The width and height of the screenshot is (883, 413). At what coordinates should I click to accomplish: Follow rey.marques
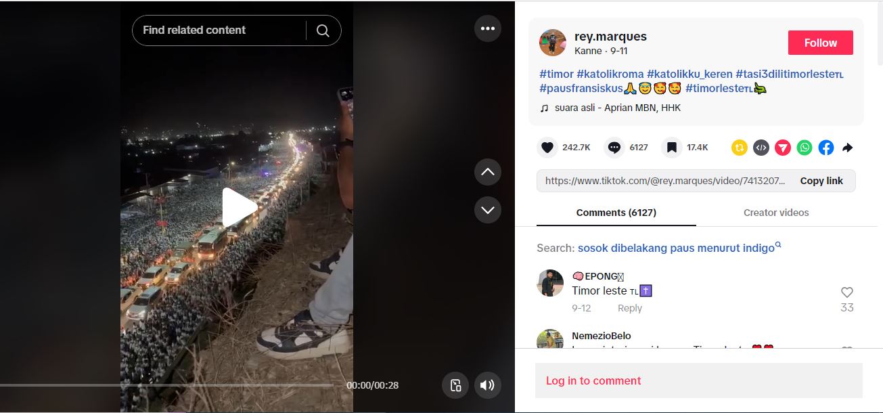tap(820, 43)
